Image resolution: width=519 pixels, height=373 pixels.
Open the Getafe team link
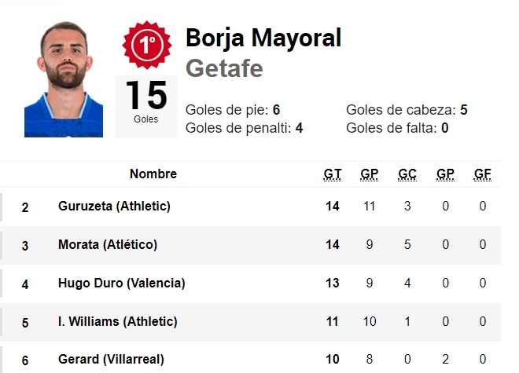224,68
